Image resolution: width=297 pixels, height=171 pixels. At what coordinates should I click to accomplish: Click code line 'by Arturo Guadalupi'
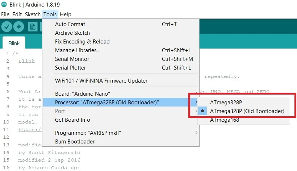coord(49,168)
